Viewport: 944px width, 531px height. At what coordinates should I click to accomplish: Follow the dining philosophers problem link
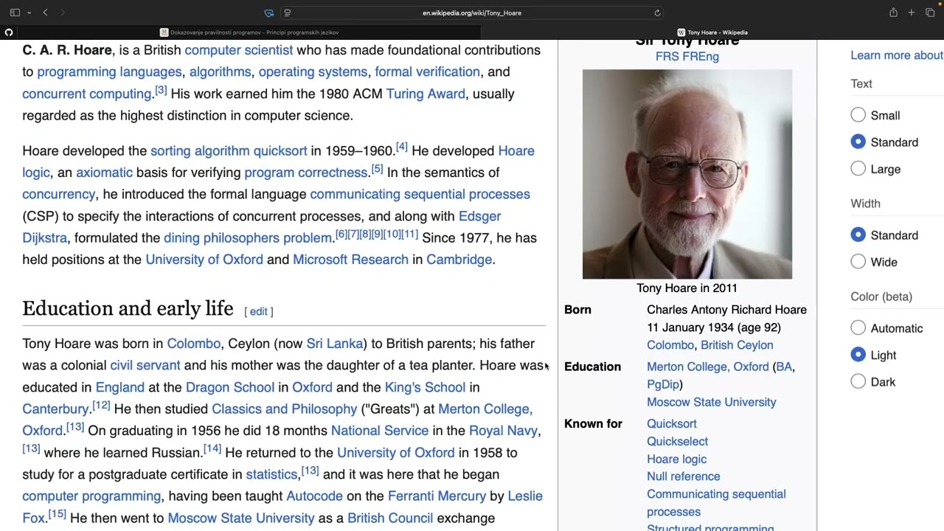coord(248,238)
